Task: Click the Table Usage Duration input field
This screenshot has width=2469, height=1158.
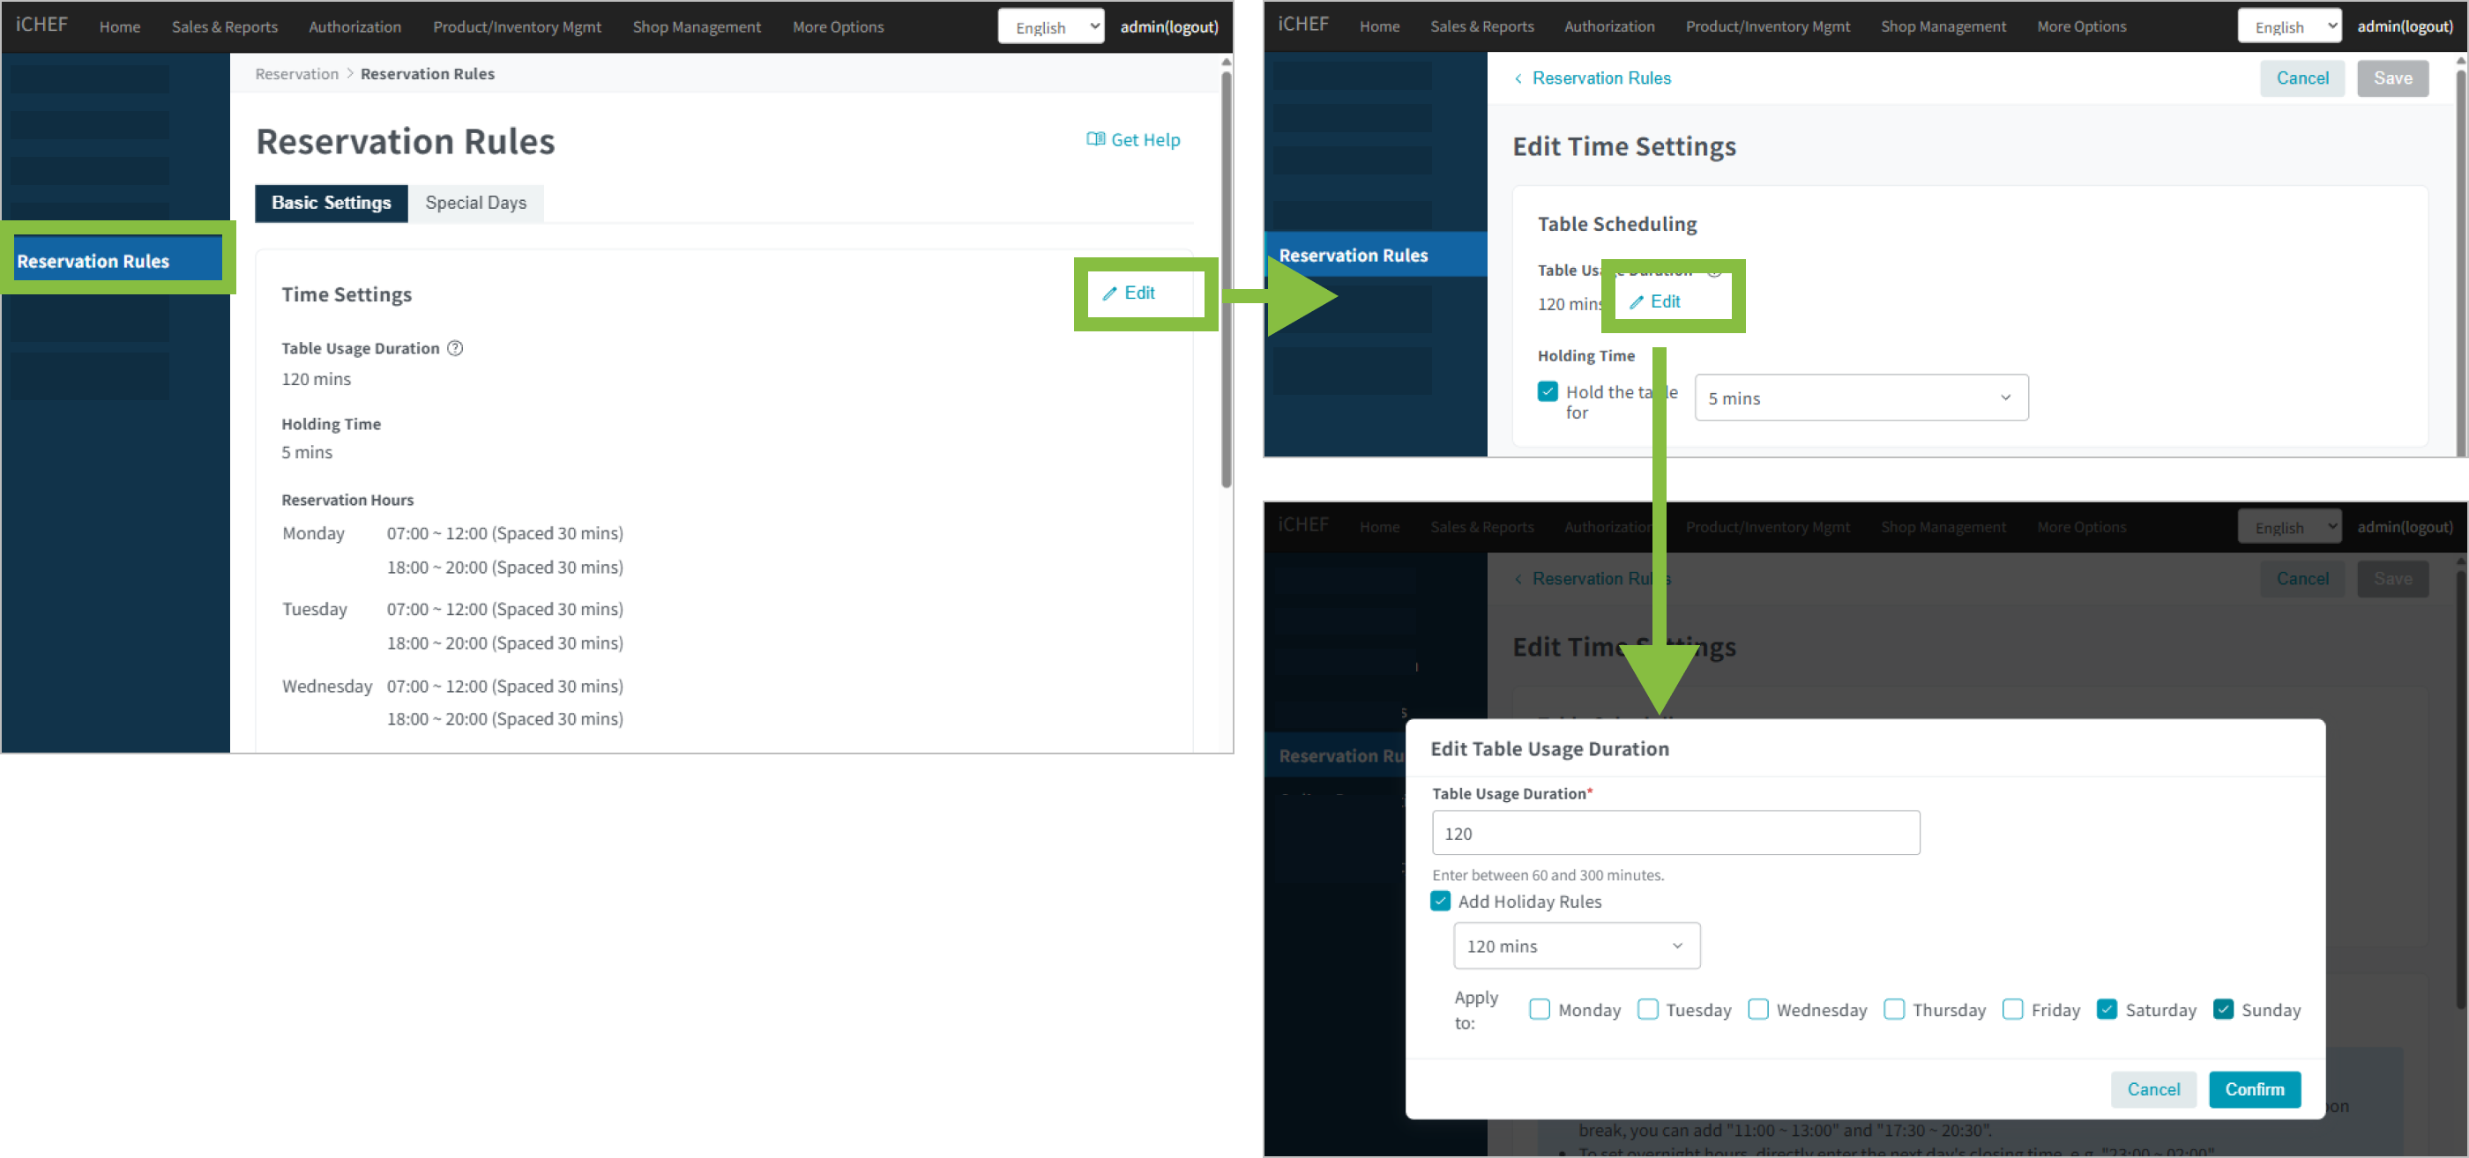Action: point(1675,834)
